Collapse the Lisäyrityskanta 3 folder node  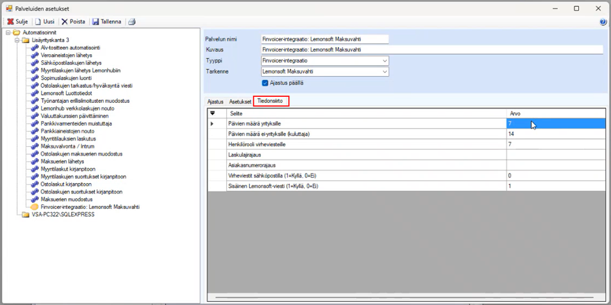tap(17, 40)
